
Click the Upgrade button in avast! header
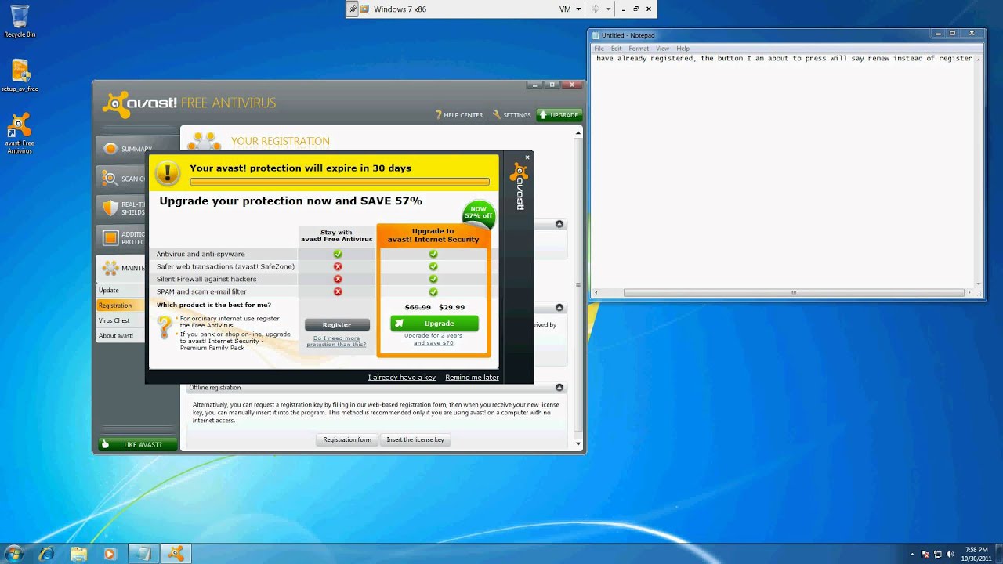(x=559, y=115)
